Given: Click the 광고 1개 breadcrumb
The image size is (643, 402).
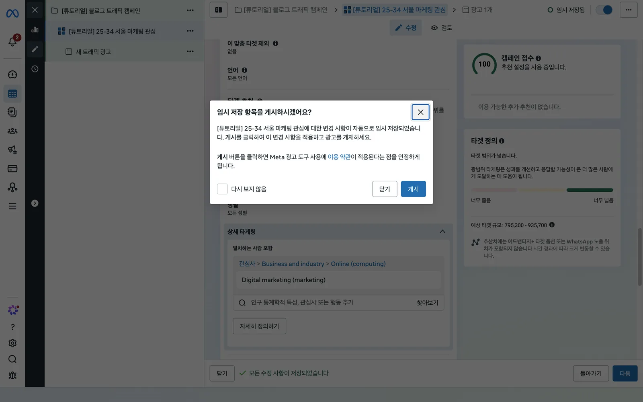Looking at the screenshot, I should (477, 10).
